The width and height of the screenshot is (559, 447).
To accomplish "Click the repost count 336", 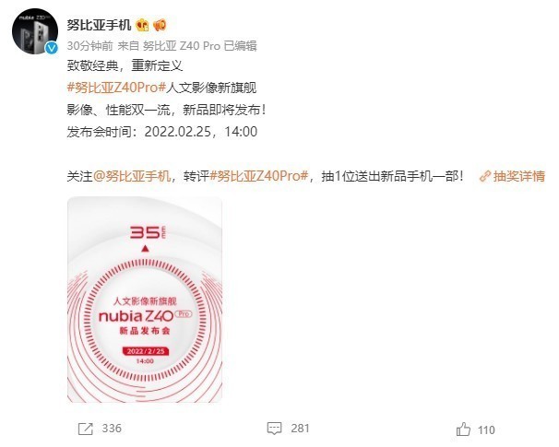I will [112, 429].
